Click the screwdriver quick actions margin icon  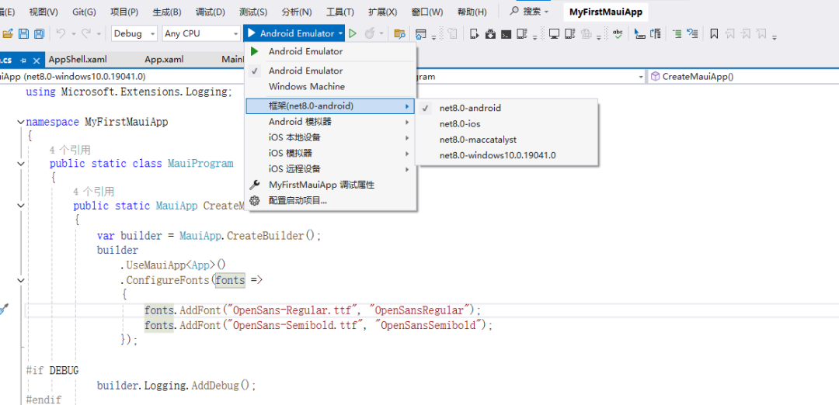click(4, 310)
